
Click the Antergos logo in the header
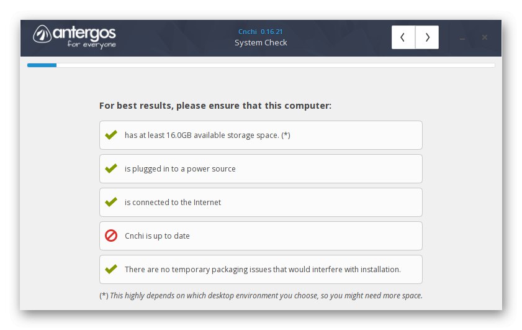point(74,37)
